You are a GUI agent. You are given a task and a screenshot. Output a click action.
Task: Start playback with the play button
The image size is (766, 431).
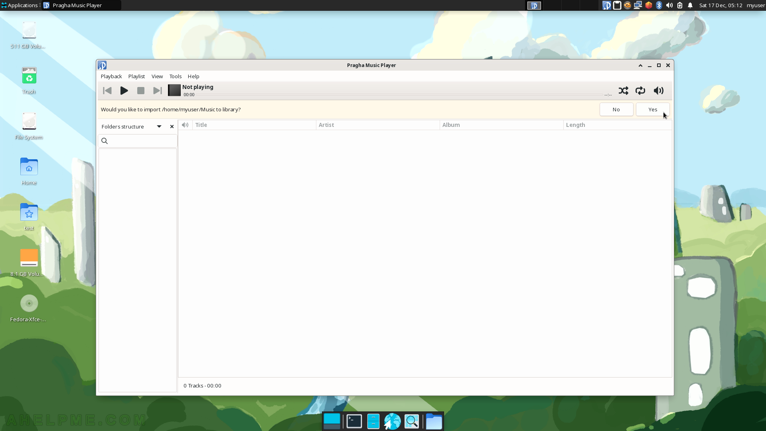click(x=124, y=91)
